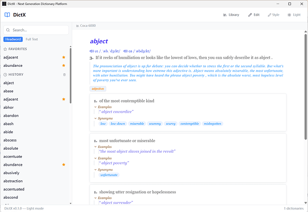This screenshot has height=212, width=308.
Task: Play the GB pronunciation audio
Action: click(x=125, y=51)
